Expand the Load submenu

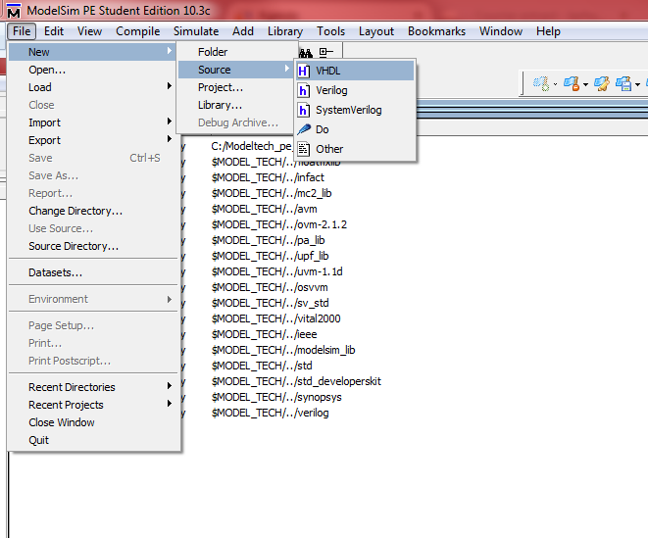(92, 87)
